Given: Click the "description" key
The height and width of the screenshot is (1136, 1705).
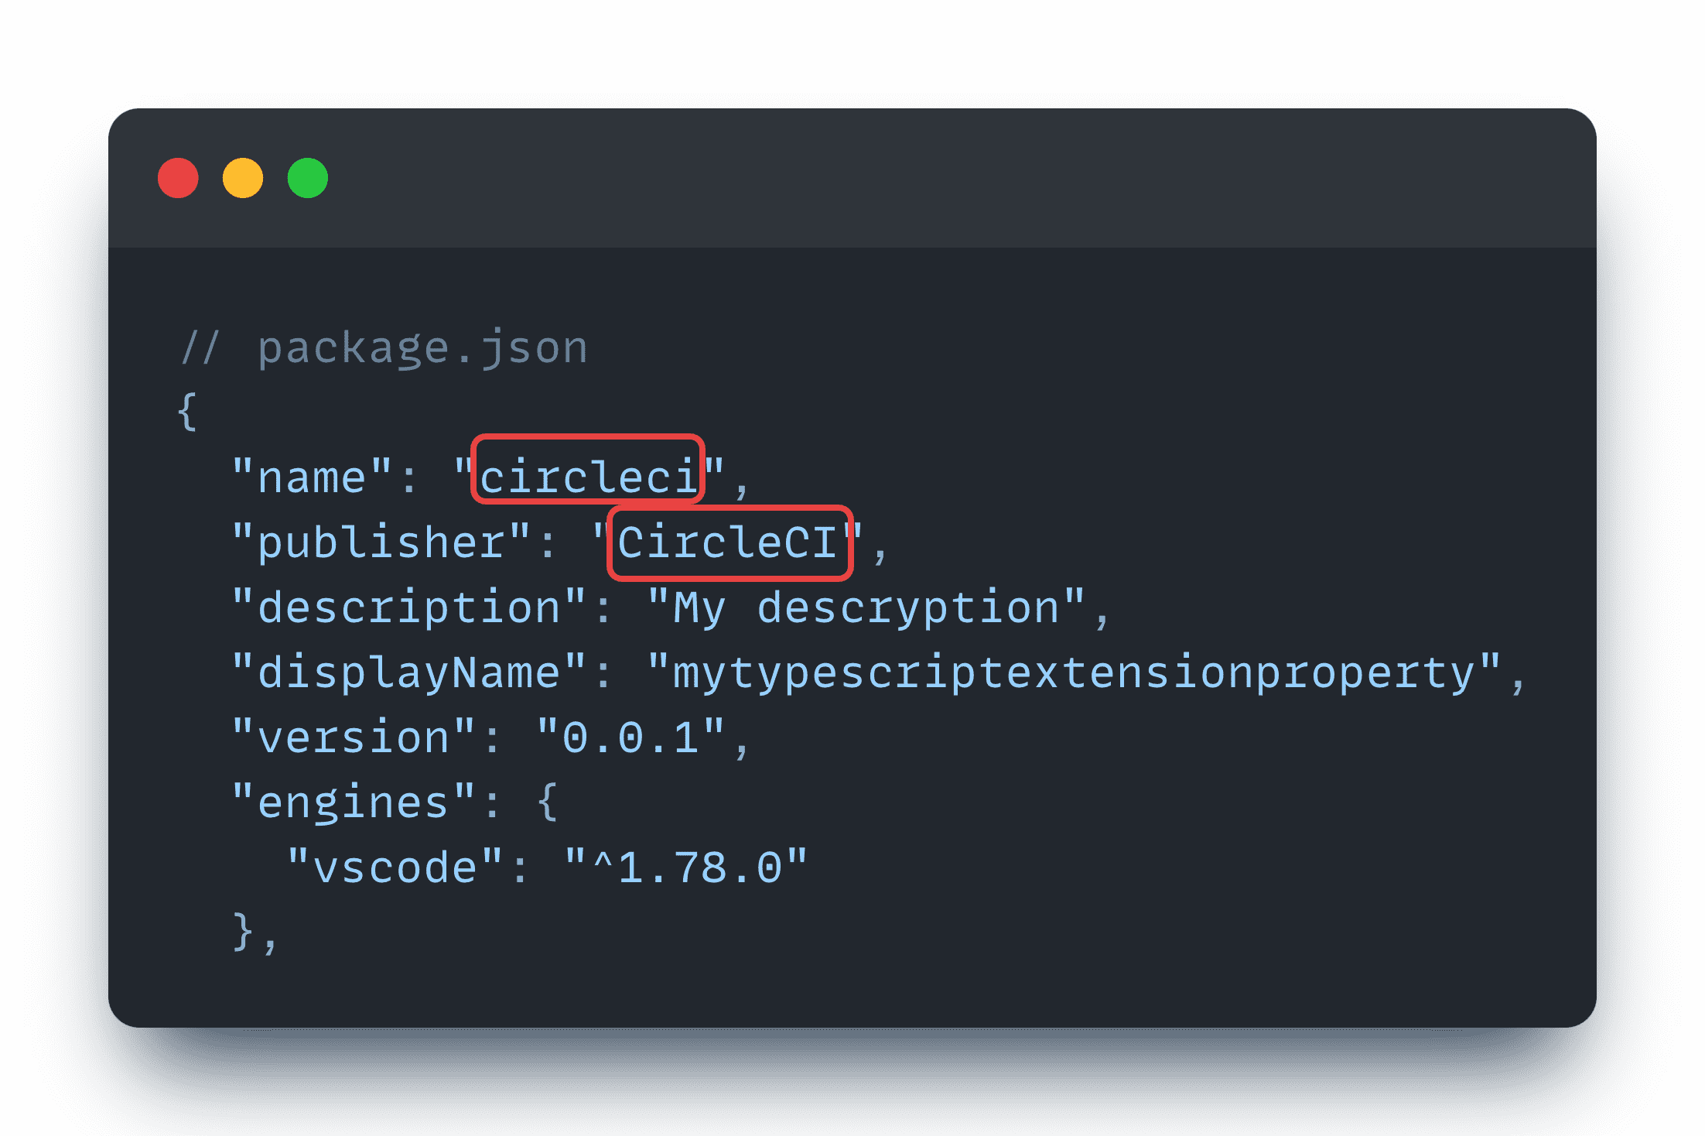Looking at the screenshot, I should [x=409, y=607].
